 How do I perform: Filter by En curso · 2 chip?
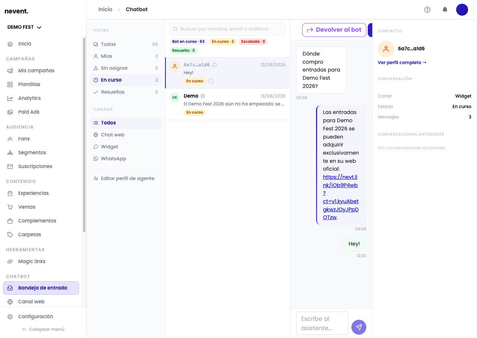(223, 42)
